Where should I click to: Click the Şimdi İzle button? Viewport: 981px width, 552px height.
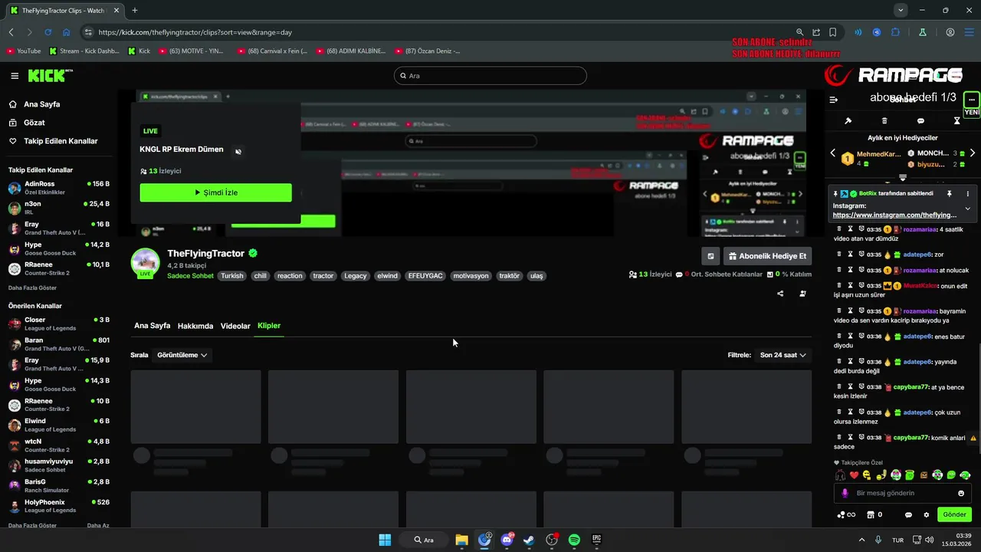pos(215,192)
